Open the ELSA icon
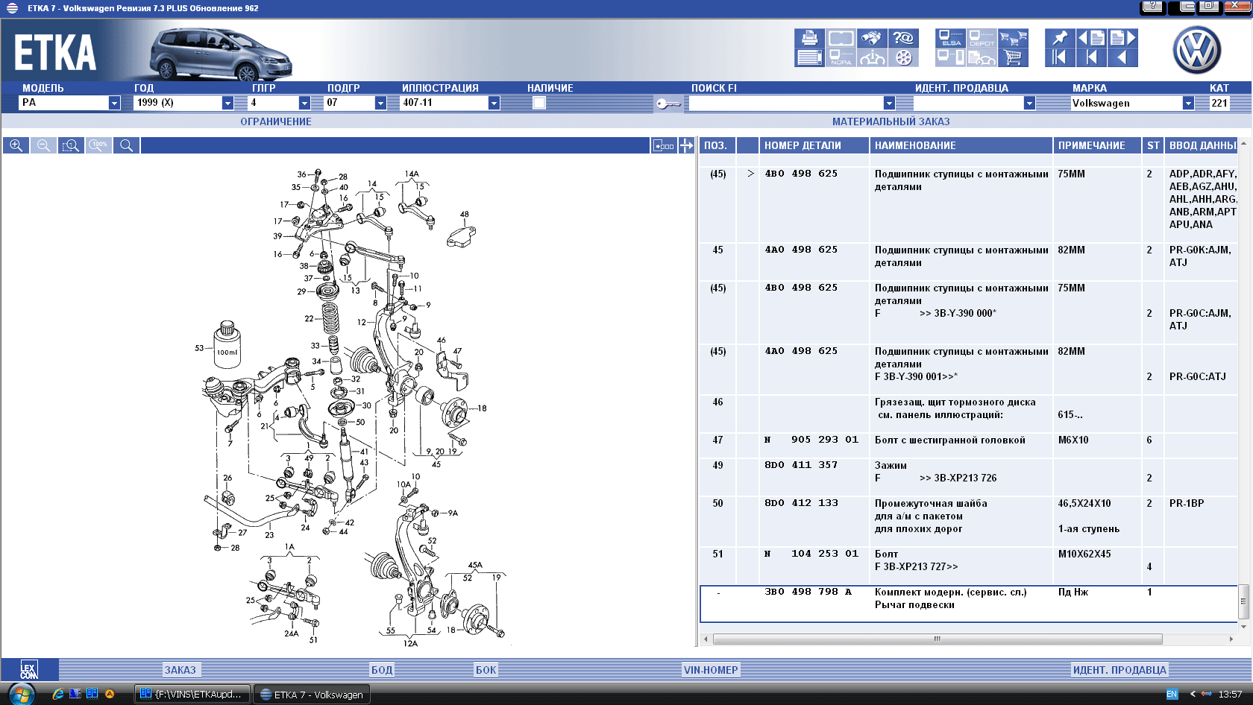The image size is (1253, 705). [951, 38]
